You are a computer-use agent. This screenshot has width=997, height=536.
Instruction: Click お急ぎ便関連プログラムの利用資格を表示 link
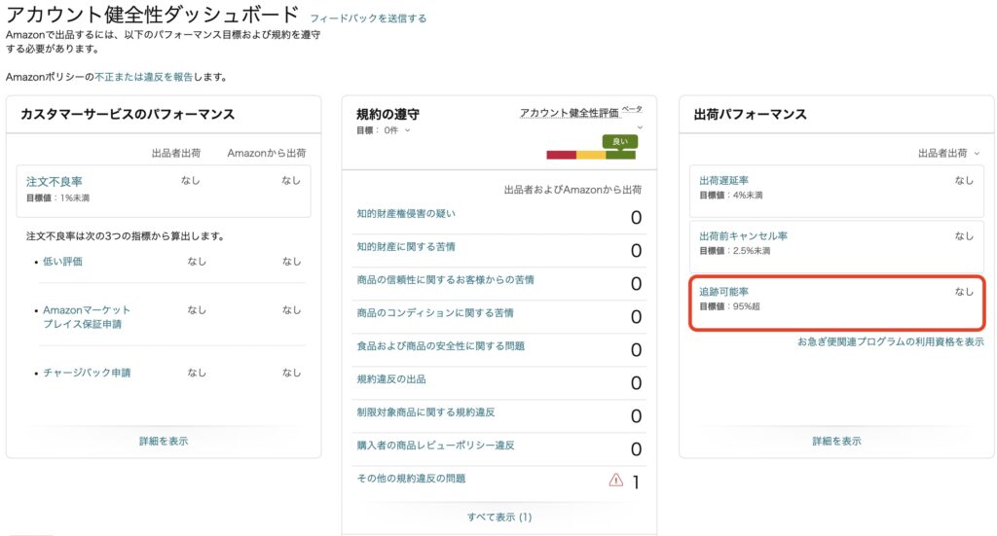coord(890,341)
